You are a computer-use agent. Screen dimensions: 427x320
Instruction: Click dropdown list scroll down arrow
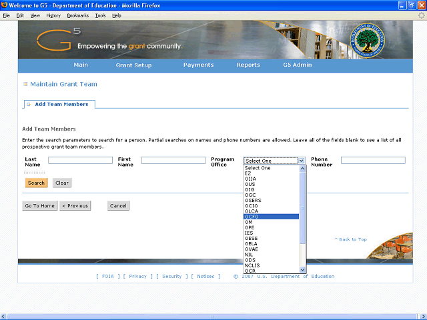[302, 269]
